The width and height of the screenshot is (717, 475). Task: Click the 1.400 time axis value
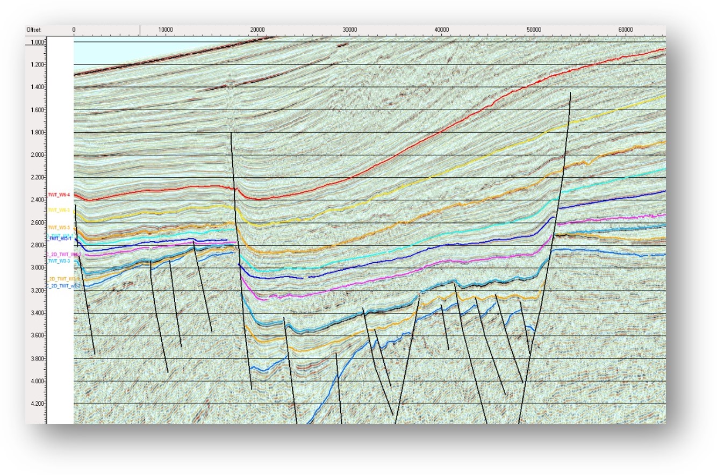pyautogui.click(x=38, y=87)
